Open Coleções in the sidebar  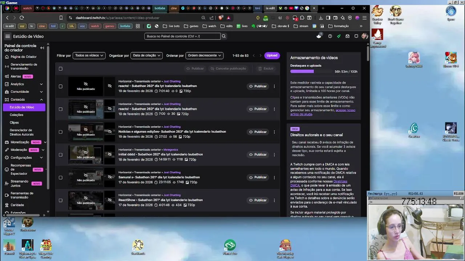17,115
